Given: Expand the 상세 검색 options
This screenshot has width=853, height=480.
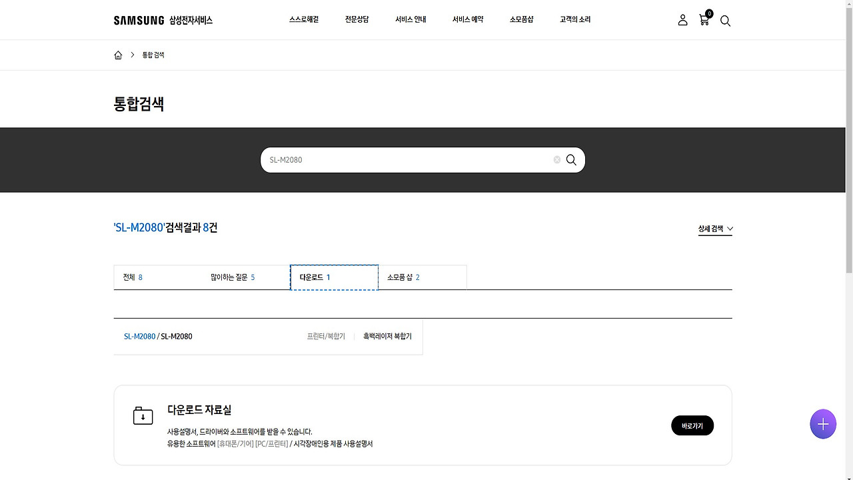Looking at the screenshot, I should click(714, 228).
